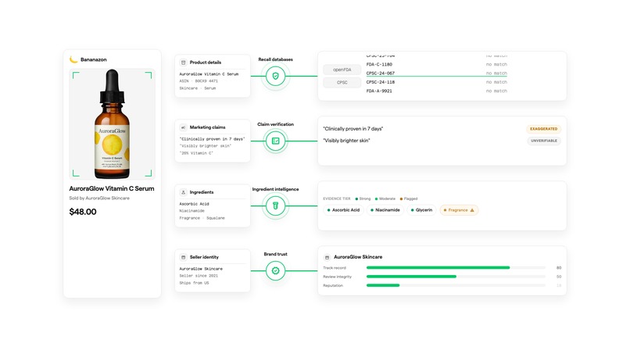Select the CPSC database tab

pos(342,82)
